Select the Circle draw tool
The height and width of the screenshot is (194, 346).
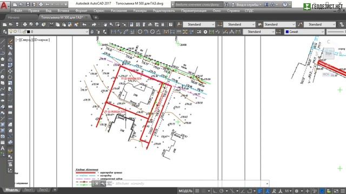point(3,77)
